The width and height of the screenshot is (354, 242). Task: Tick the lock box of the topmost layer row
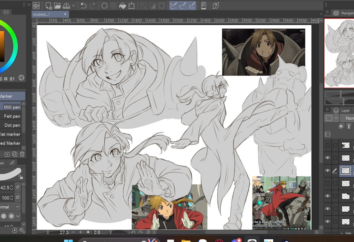point(335,145)
